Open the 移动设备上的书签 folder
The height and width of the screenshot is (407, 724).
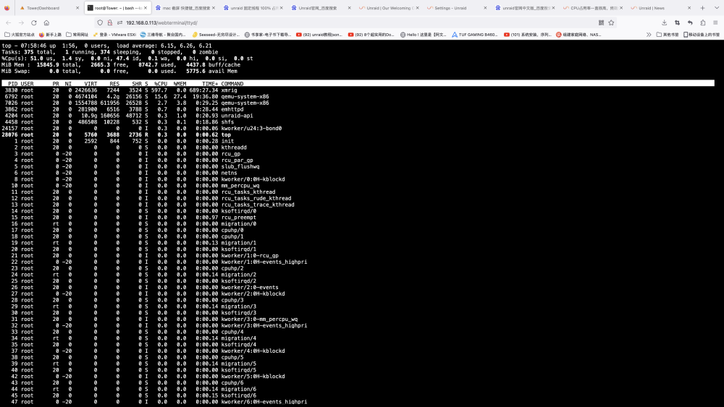[x=701, y=35]
